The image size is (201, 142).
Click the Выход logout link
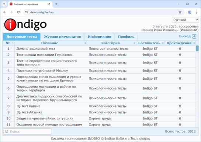(x=185, y=36)
